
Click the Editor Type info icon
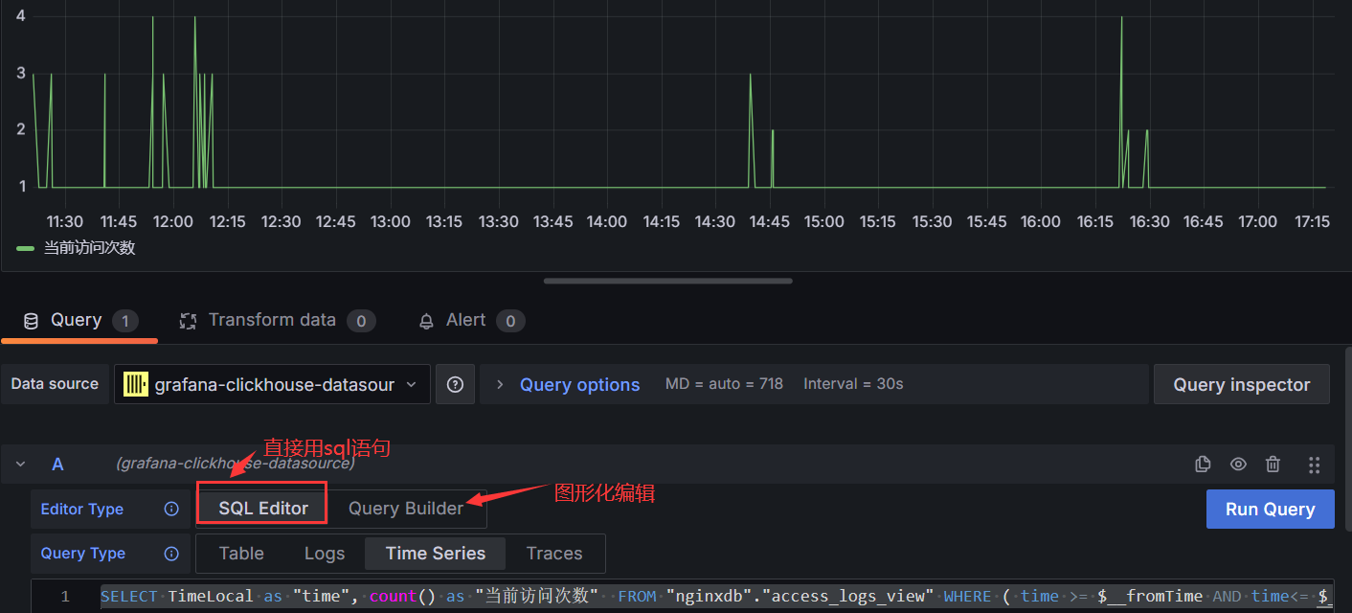coord(171,509)
